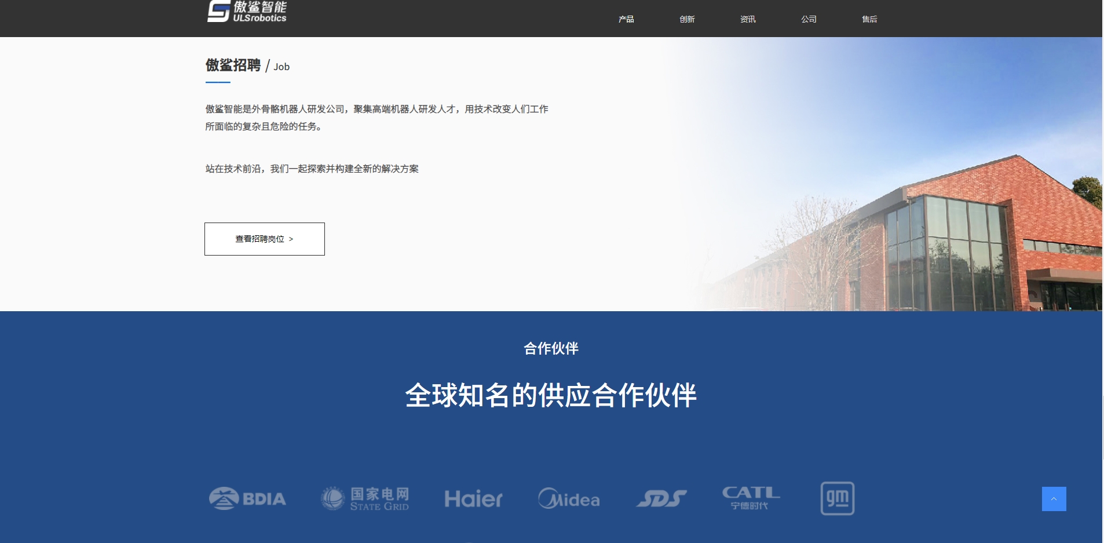Open the 售后 menu

click(869, 19)
